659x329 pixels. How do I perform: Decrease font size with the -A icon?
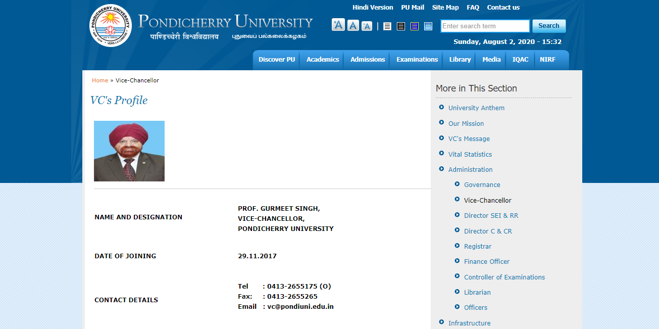click(x=367, y=26)
